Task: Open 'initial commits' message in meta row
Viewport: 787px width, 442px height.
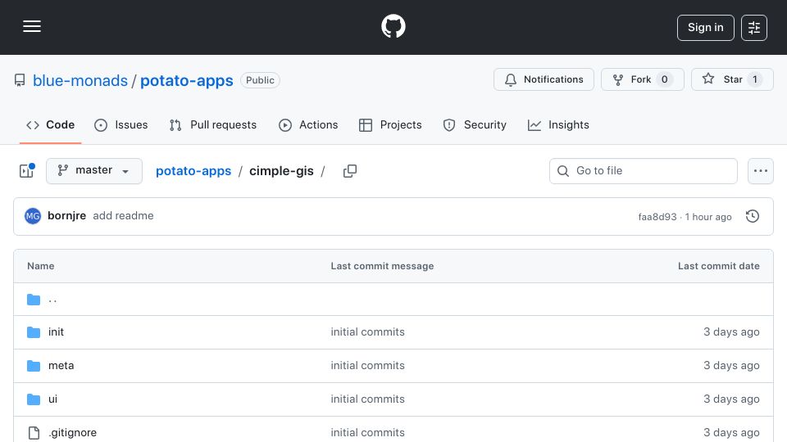Action: (x=367, y=366)
